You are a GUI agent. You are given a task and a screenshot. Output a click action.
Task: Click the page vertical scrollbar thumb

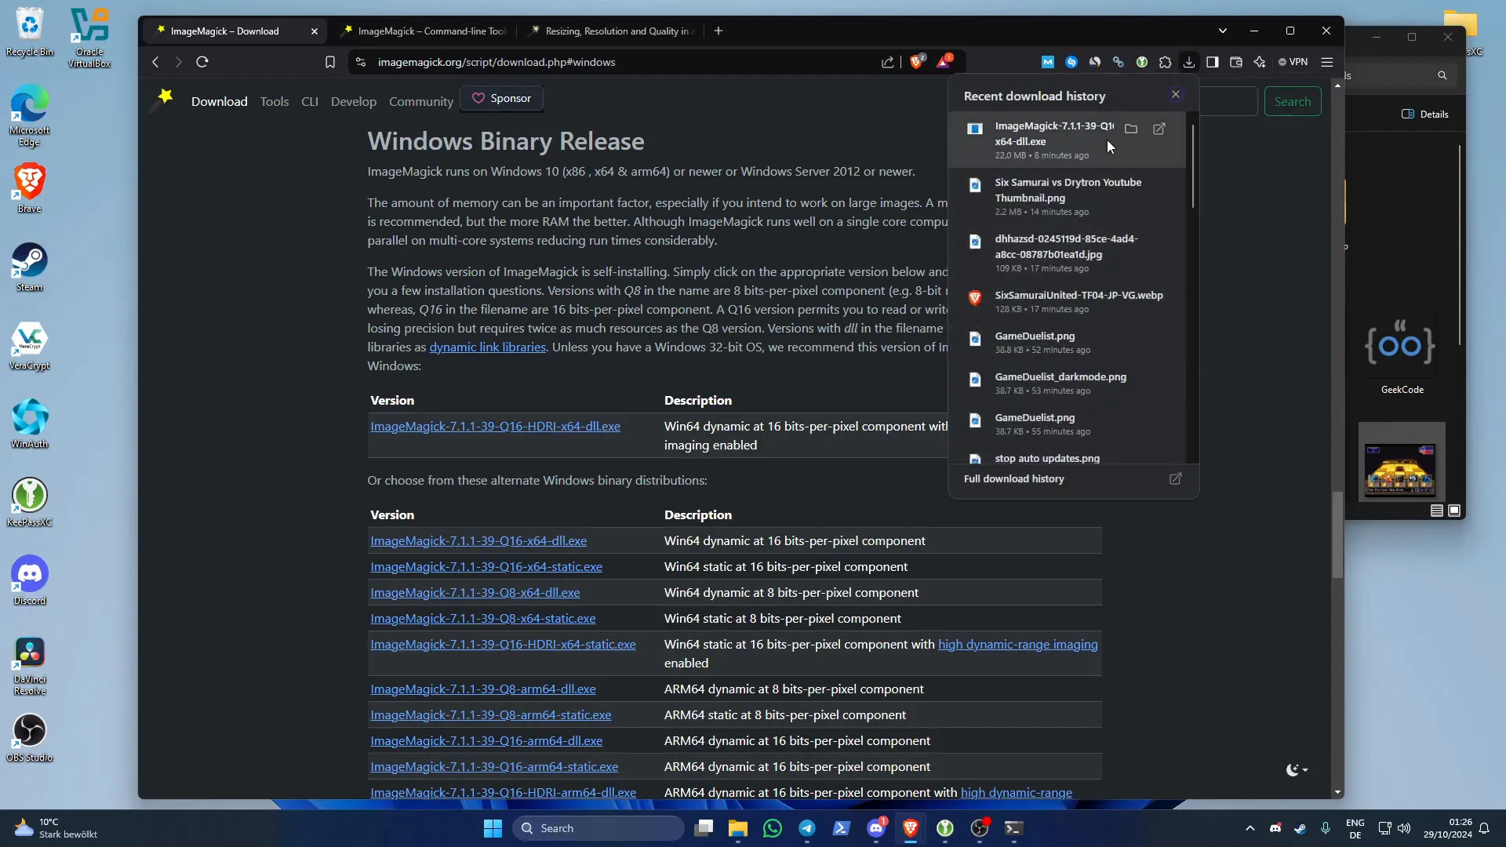(x=1337, y=536)
